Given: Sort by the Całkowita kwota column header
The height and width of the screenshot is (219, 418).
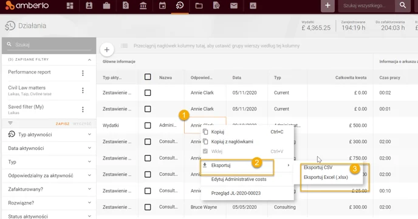Looking at the screenshot, I should coord(351,78).
